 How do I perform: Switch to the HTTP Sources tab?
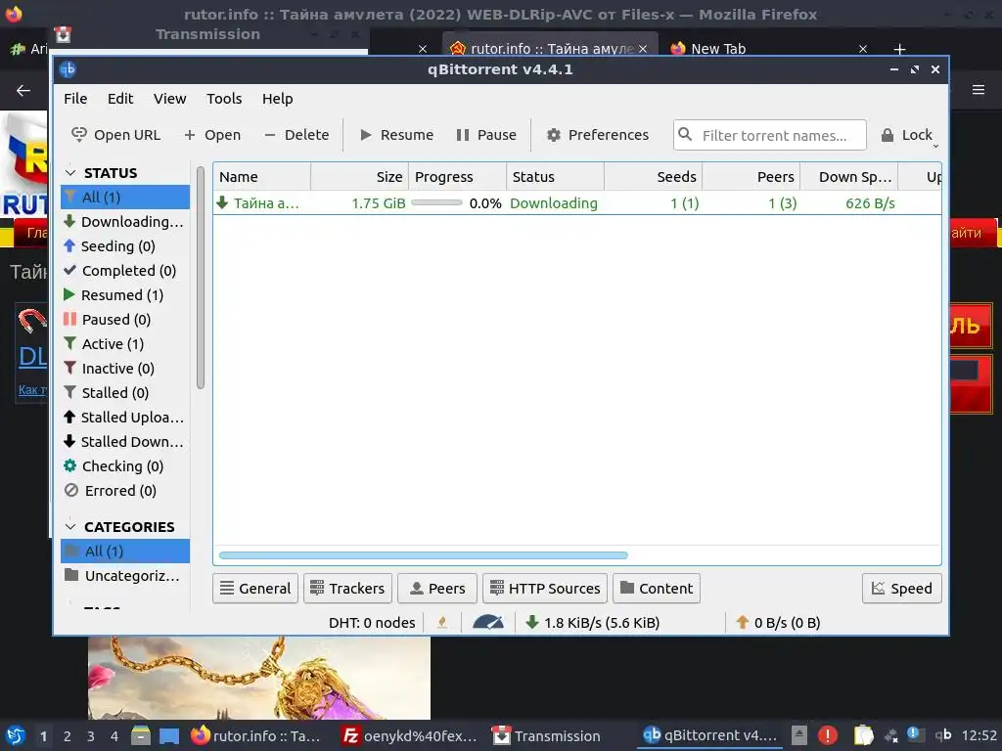click(545, 588)
